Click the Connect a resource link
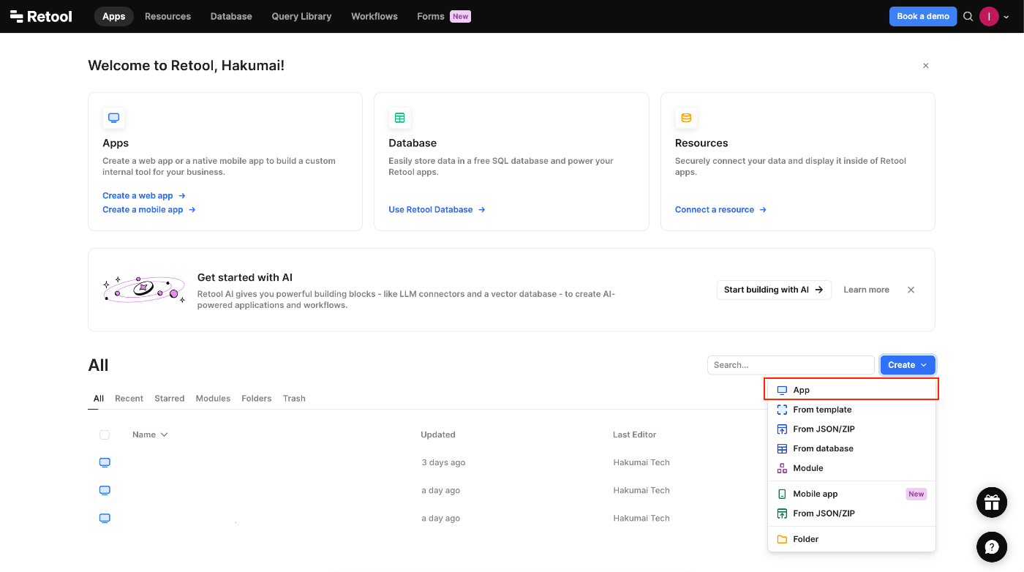The height and width of the screenshot is (572, 1024). pos(720,209)
